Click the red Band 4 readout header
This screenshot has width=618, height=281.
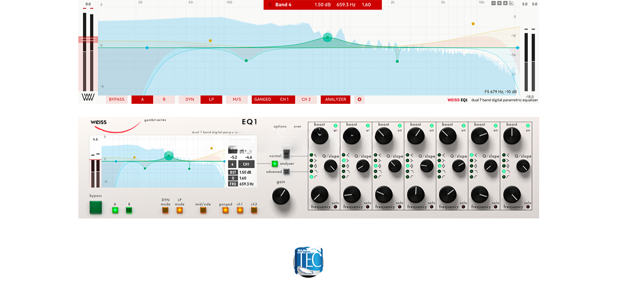coord(323,5)
